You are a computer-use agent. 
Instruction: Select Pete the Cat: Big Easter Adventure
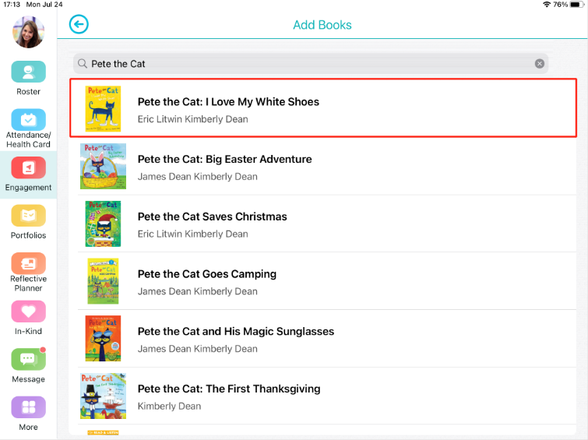[x=326, y=166]
